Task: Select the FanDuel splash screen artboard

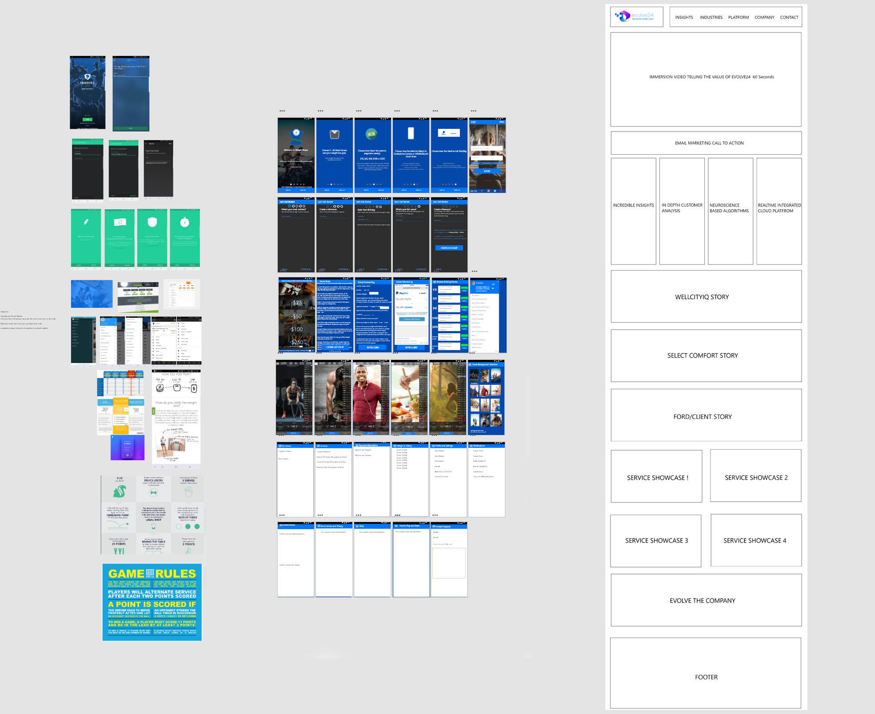Action: pyautogui.click(x=88, y=92)
